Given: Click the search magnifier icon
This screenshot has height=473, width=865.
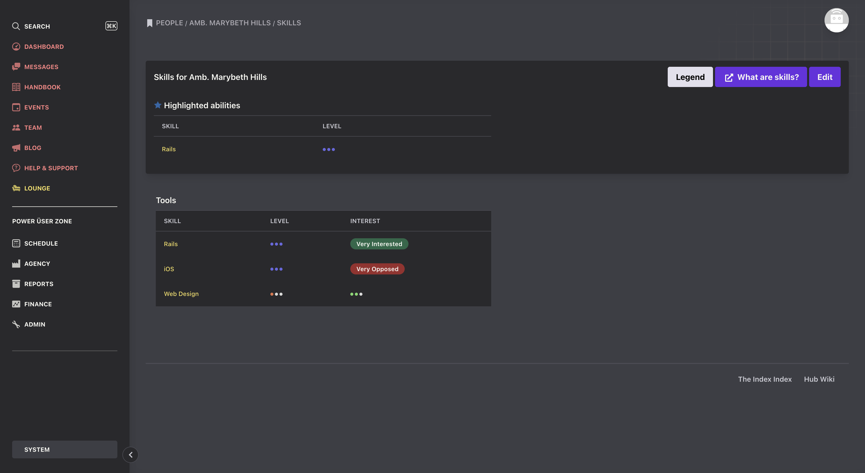Looking at the screenshot, I should coord(16,26).
